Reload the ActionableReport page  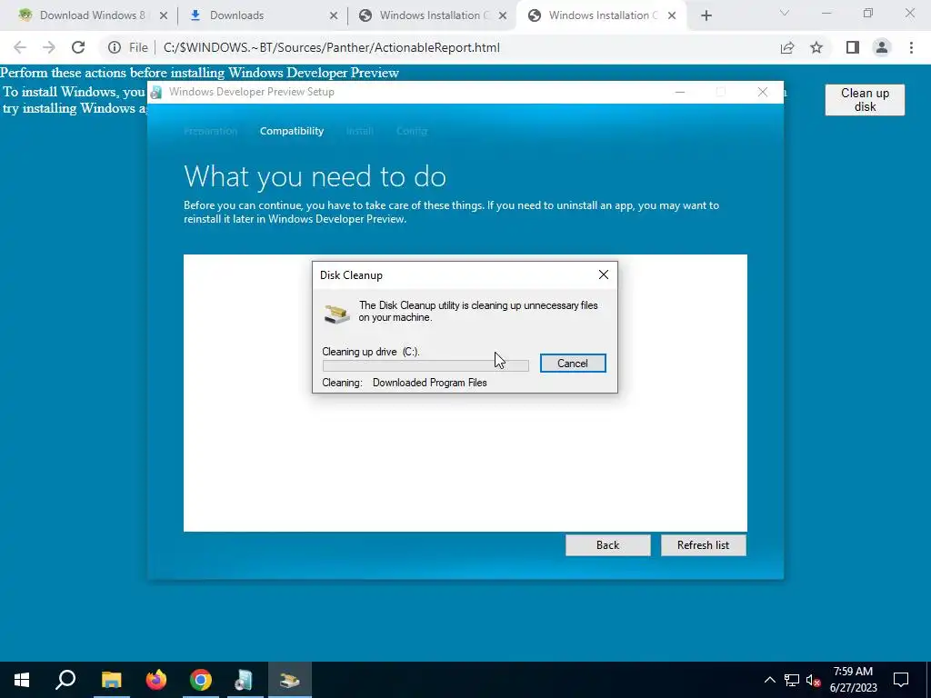click(78, 47)
